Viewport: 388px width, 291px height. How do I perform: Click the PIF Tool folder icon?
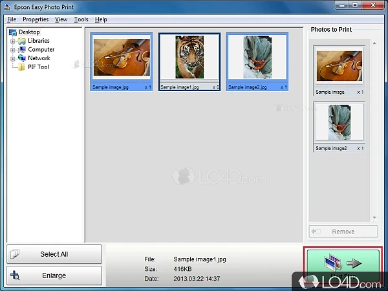22,67
